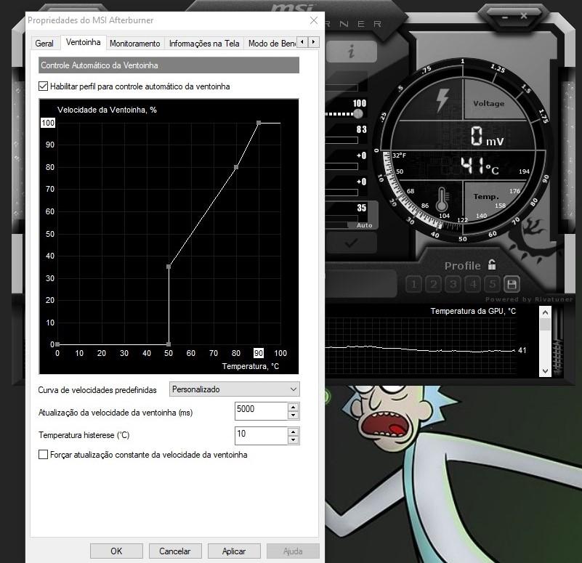Screen dimensions: 582x563
Task: Click the Cancelar button
Action: (x=175, y=551)
